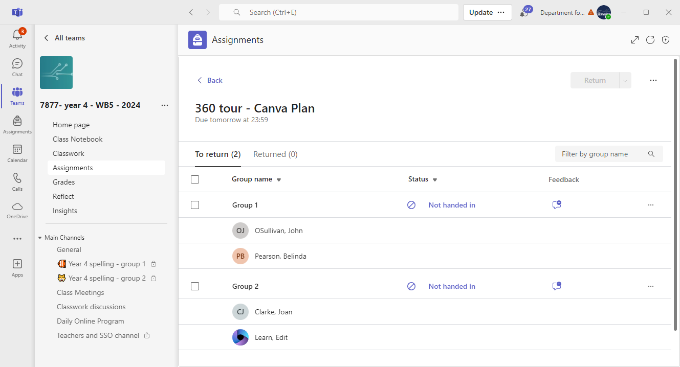Click the Back link above assignment title
680x367 pixels.
coord(210,80)
